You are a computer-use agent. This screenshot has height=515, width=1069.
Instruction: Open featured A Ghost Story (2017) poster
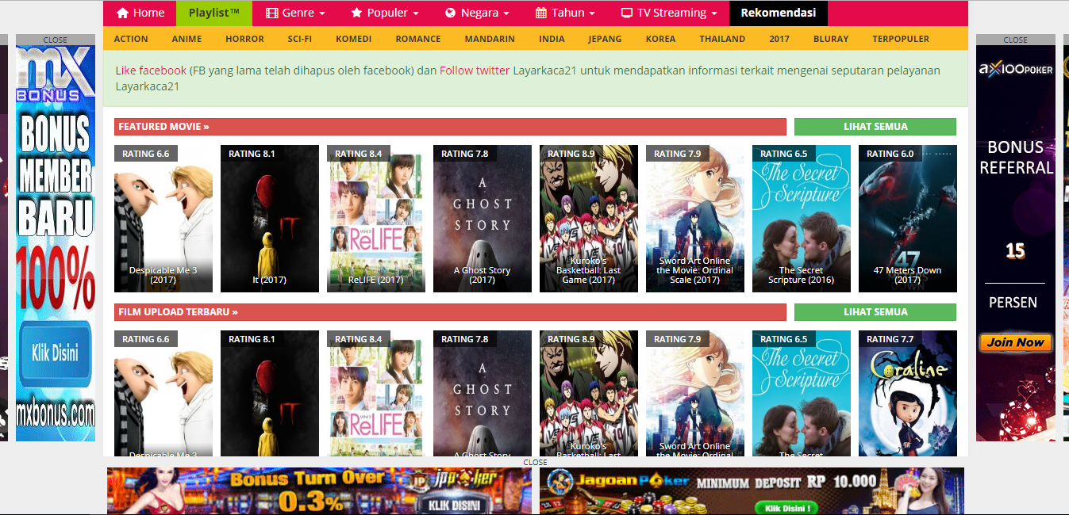[x=483, y=219]
